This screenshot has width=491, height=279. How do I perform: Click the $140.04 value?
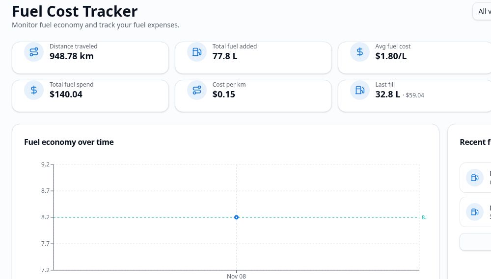(66, 94)
